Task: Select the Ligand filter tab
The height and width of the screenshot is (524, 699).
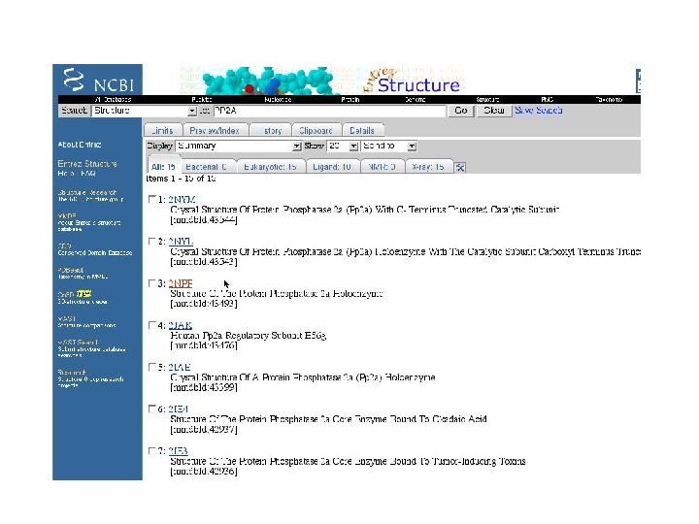Action: 332,167
